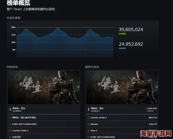Image resolution: width=173 pixels, height=139 pixels.
Task: Click the 864,714 player count
Action: click(x=153, y=117)
